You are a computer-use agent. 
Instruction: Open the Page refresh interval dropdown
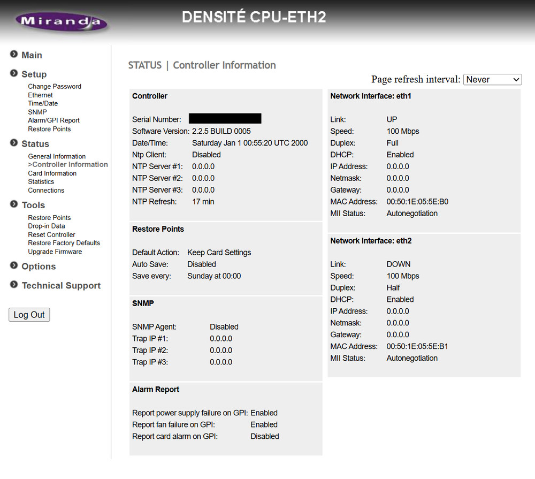(x=492, y=79)
